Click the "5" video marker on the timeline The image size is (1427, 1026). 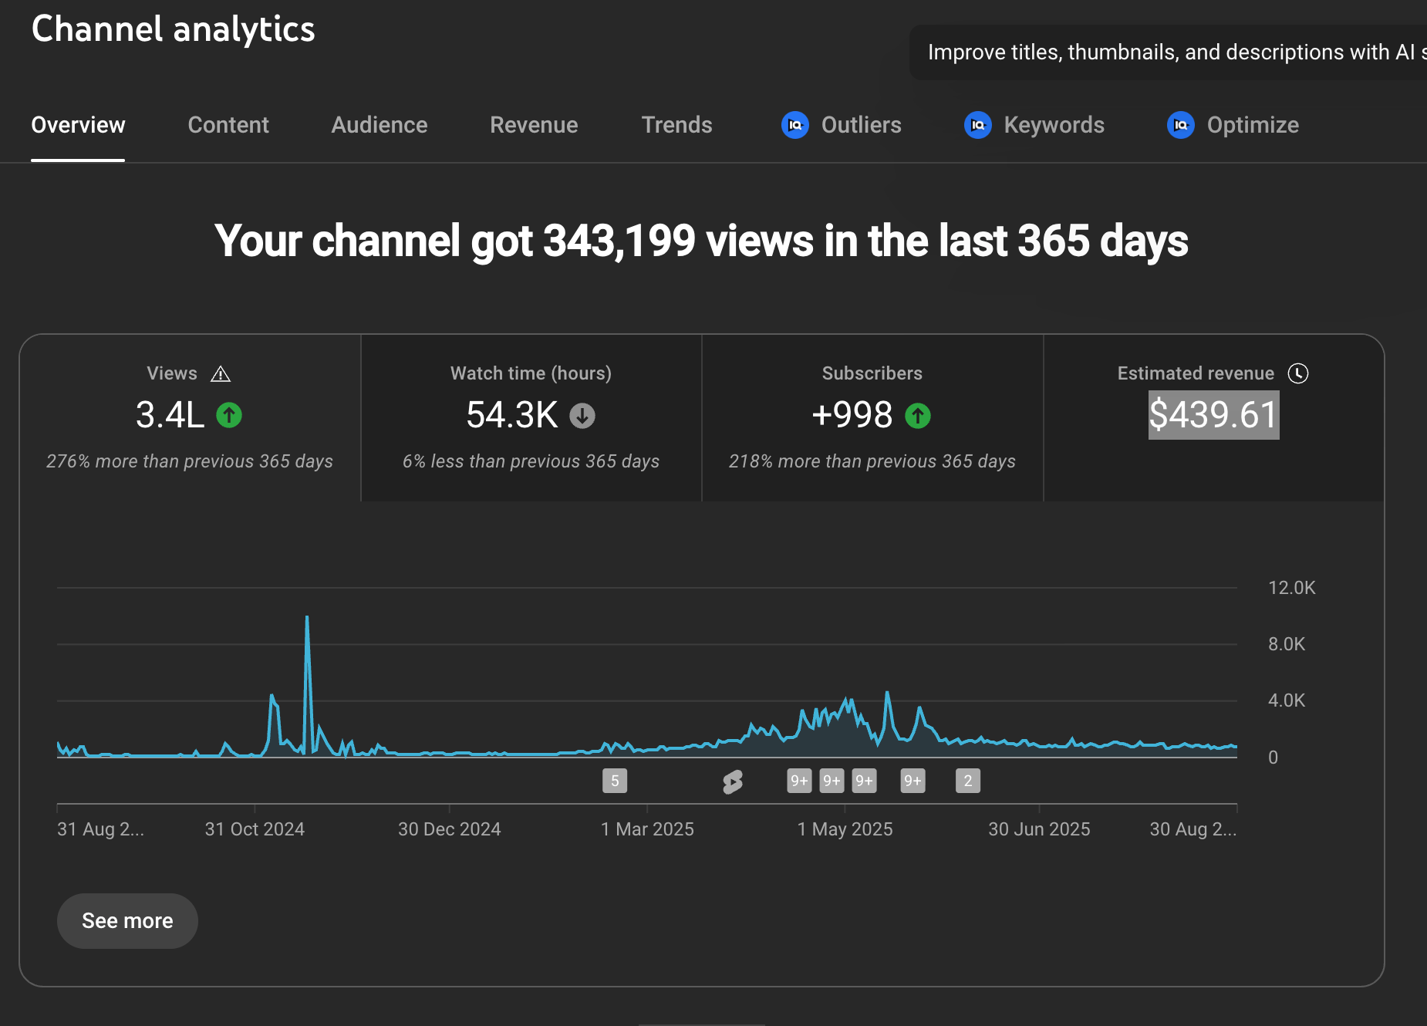[x=615, y=781]
